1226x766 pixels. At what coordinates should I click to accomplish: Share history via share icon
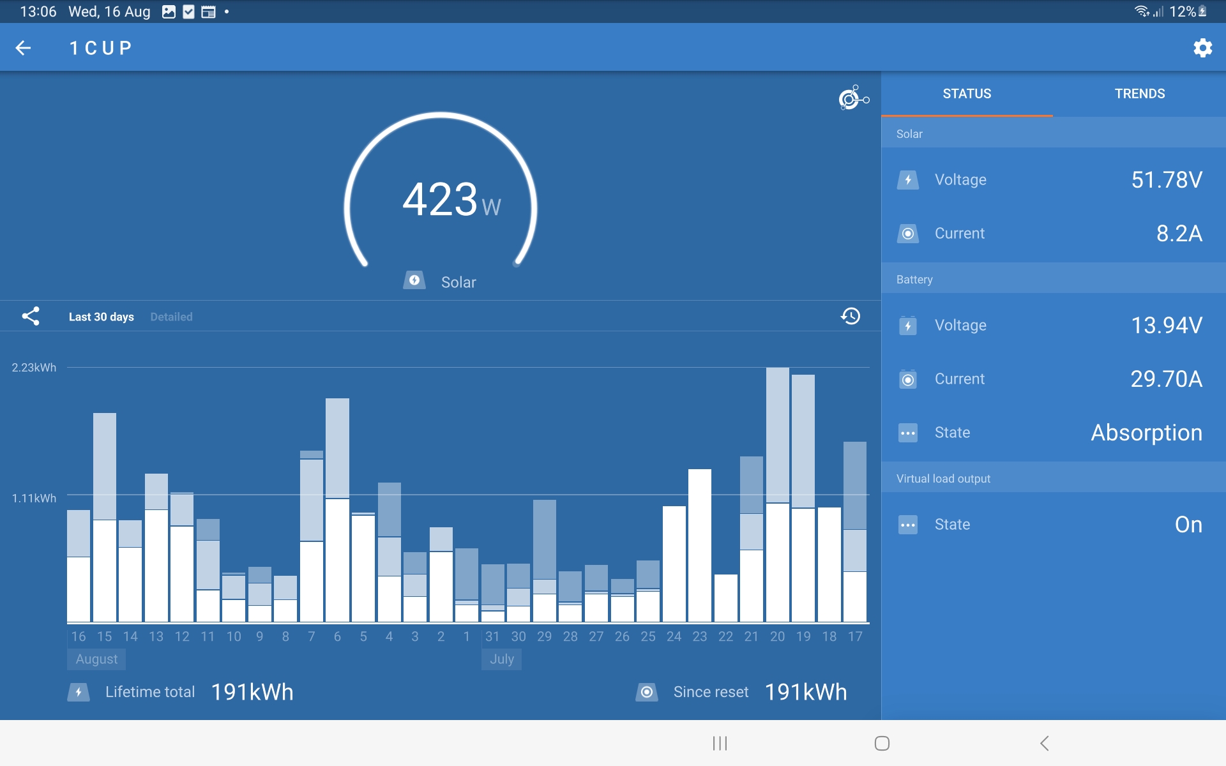point(31,316)
